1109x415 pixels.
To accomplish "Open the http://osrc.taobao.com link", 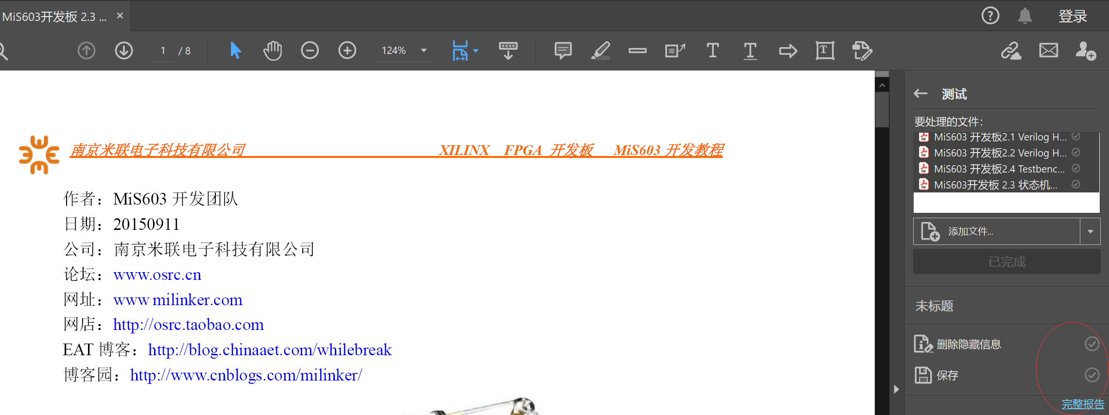I will pos(189,325).
